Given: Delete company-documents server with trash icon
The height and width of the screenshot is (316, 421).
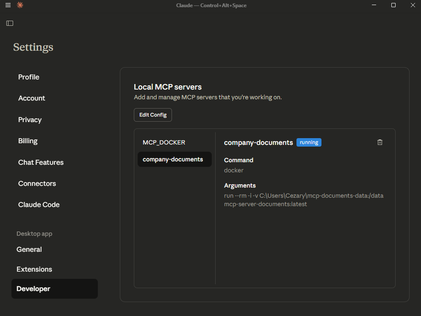Looking at the screenshot, I should tap(379, 142).
